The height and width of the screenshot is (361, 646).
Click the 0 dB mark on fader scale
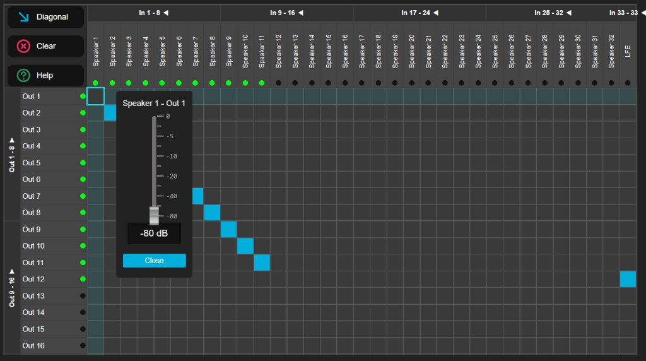click(168, 117)
